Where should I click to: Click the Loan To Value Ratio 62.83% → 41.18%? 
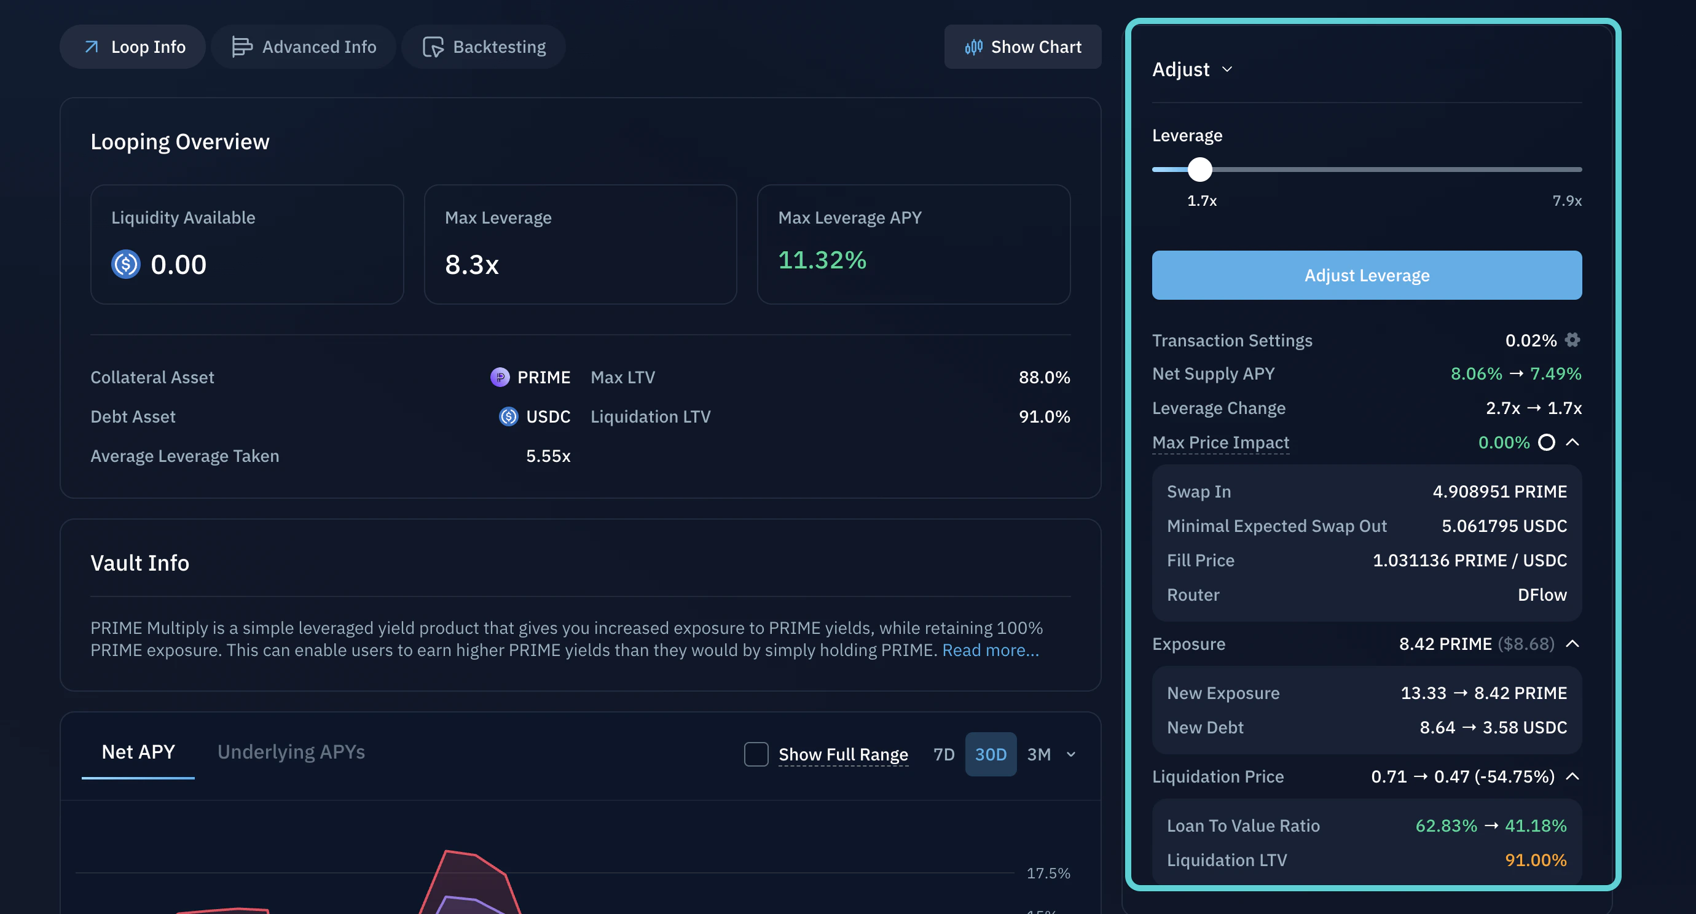[x=1491, y=826]
